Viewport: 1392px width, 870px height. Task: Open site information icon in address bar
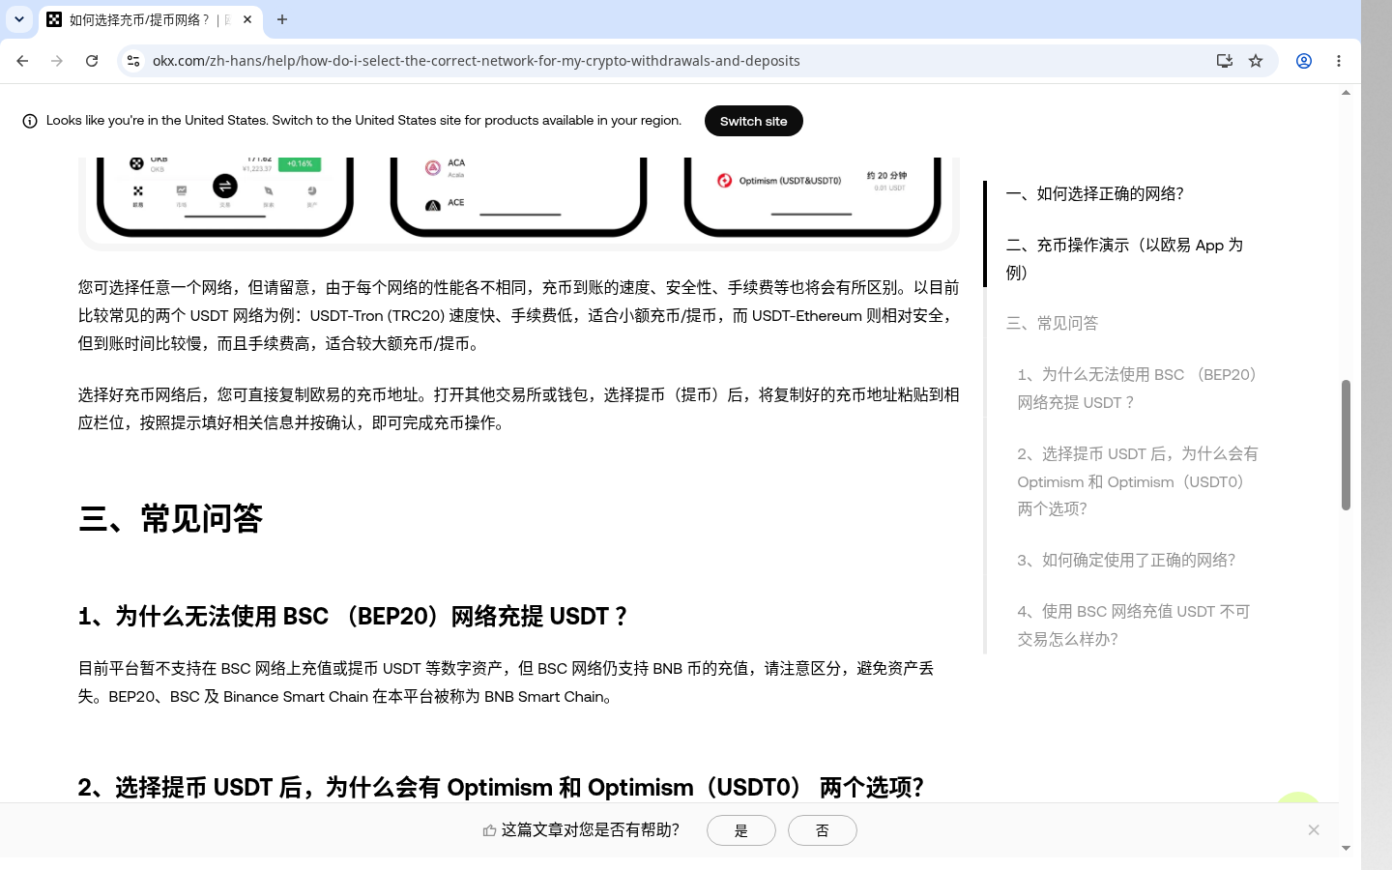pos(133,61)
